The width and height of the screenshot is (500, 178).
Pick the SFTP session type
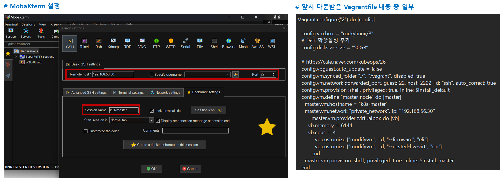[x=171, y=44]
